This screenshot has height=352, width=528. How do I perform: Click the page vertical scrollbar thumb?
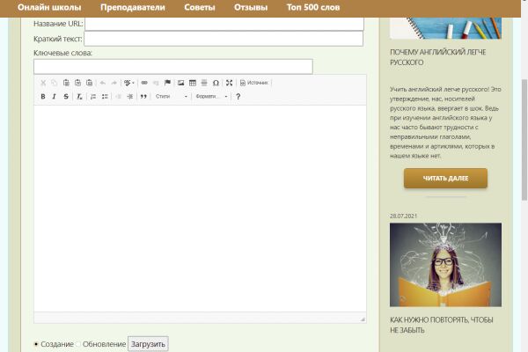(x=524, y=140)
